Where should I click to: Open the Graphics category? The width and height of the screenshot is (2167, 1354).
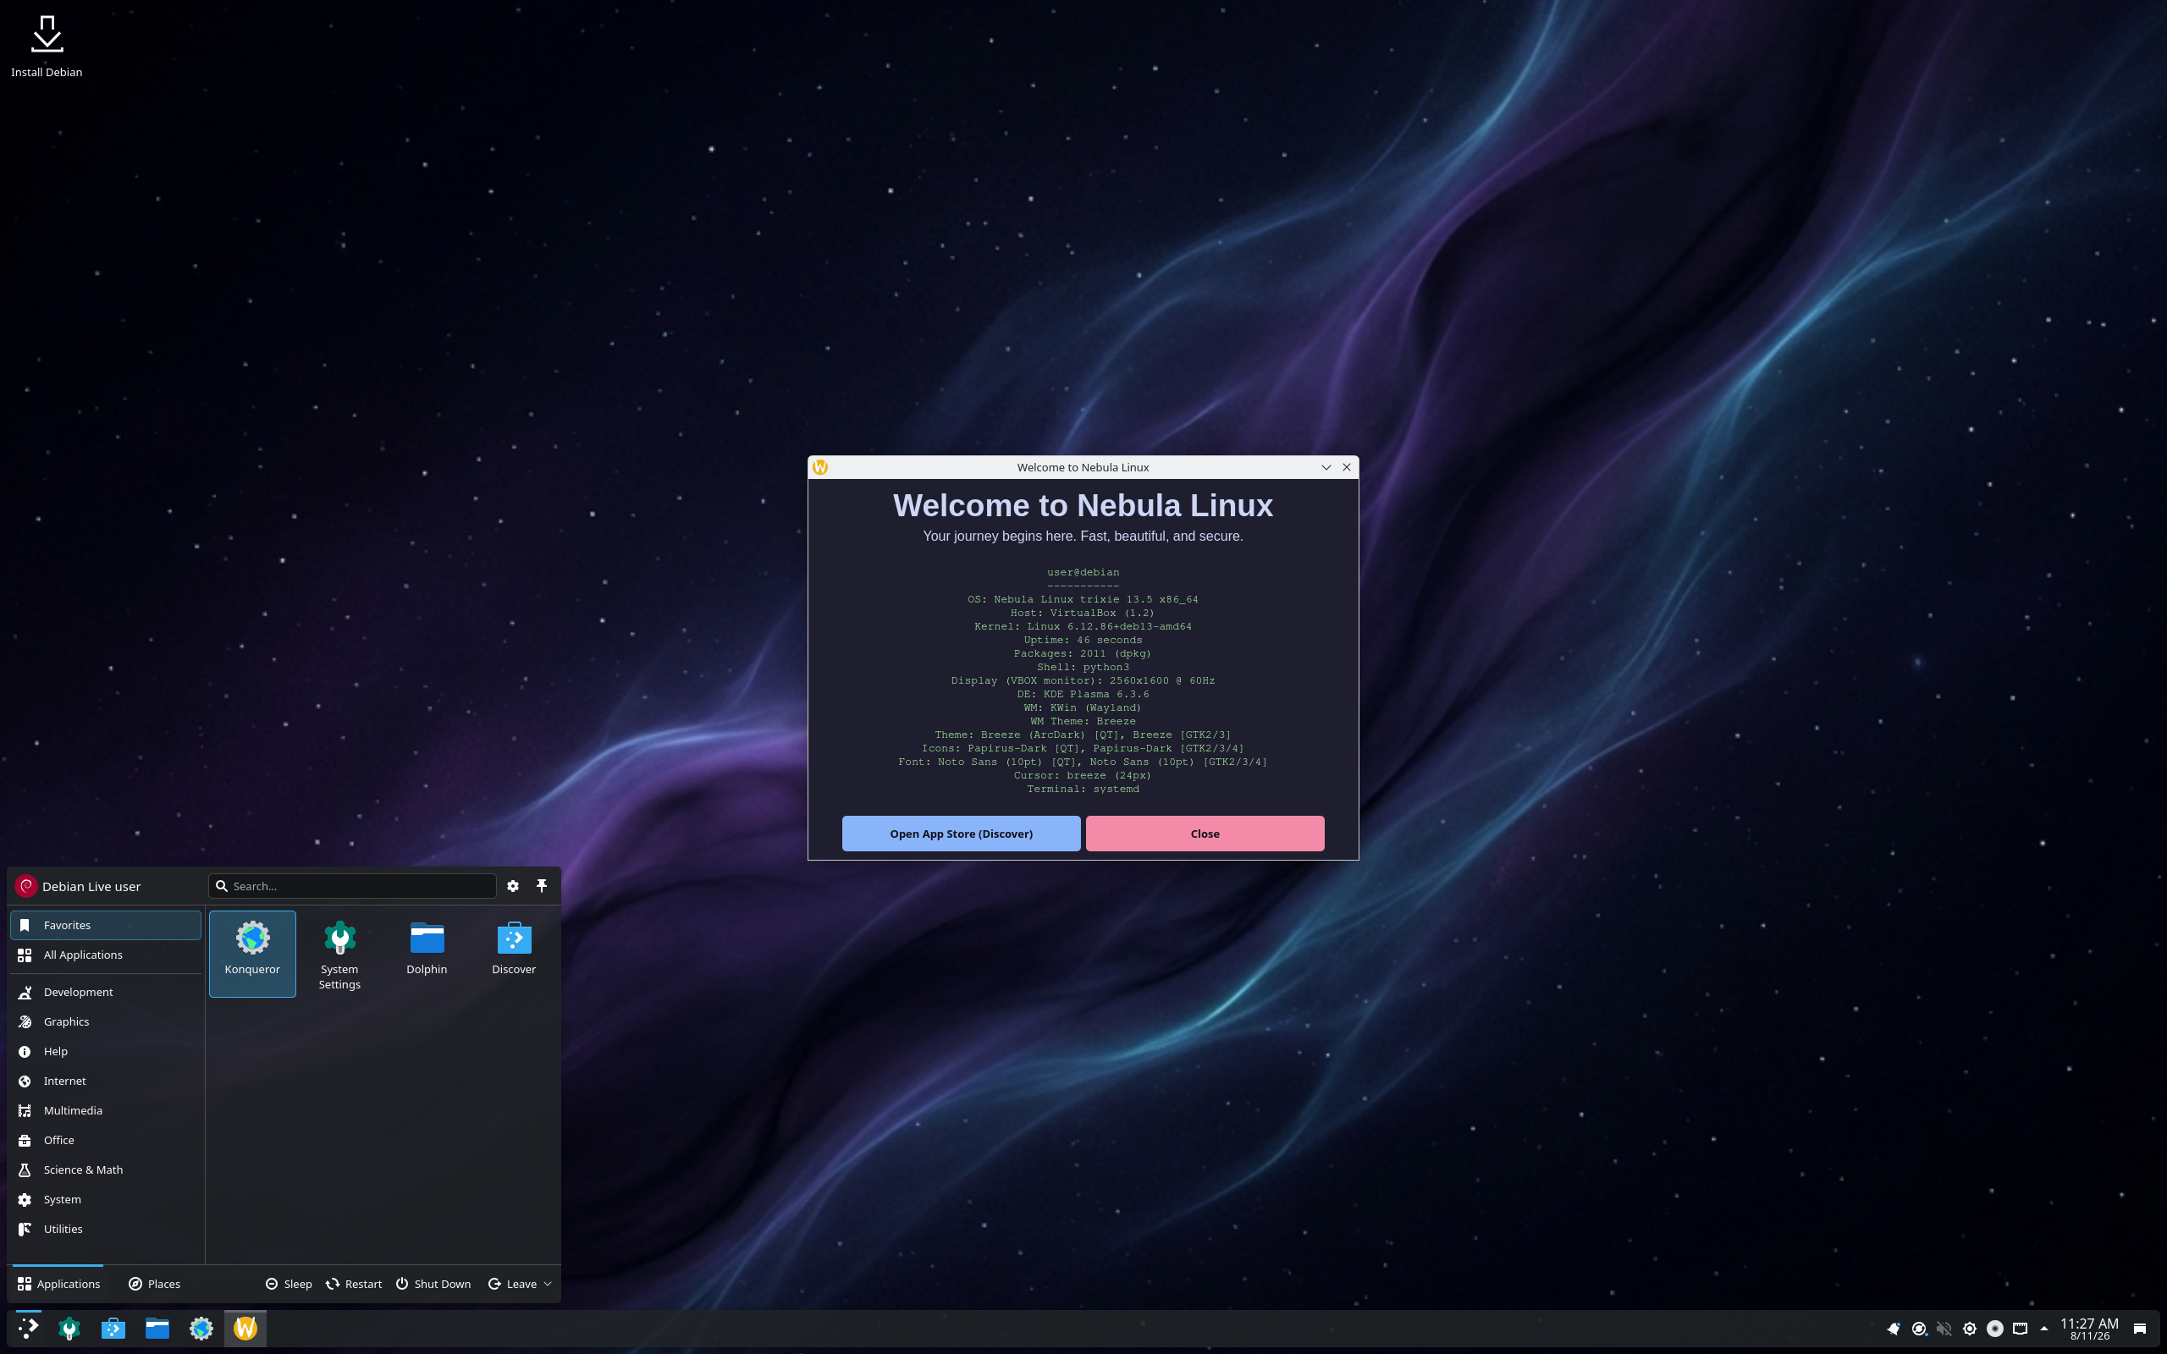[106, 1021]
